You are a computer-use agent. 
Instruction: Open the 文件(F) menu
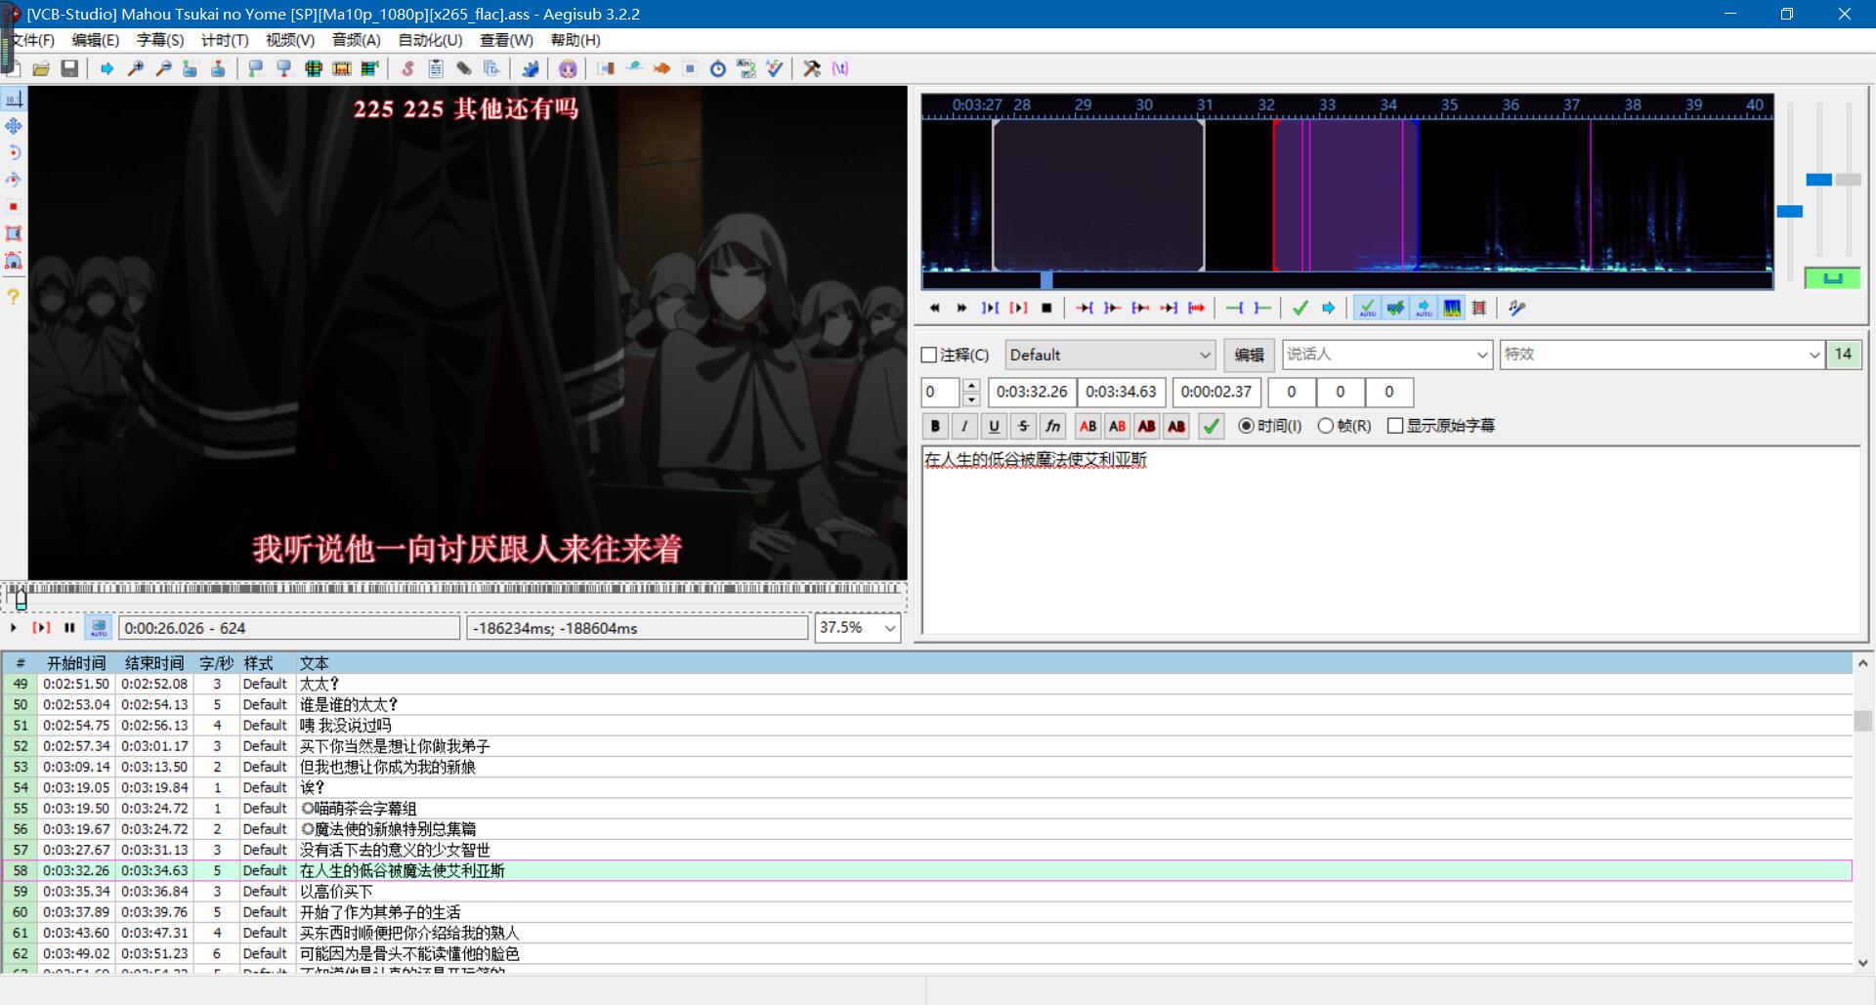click(32, 40)
